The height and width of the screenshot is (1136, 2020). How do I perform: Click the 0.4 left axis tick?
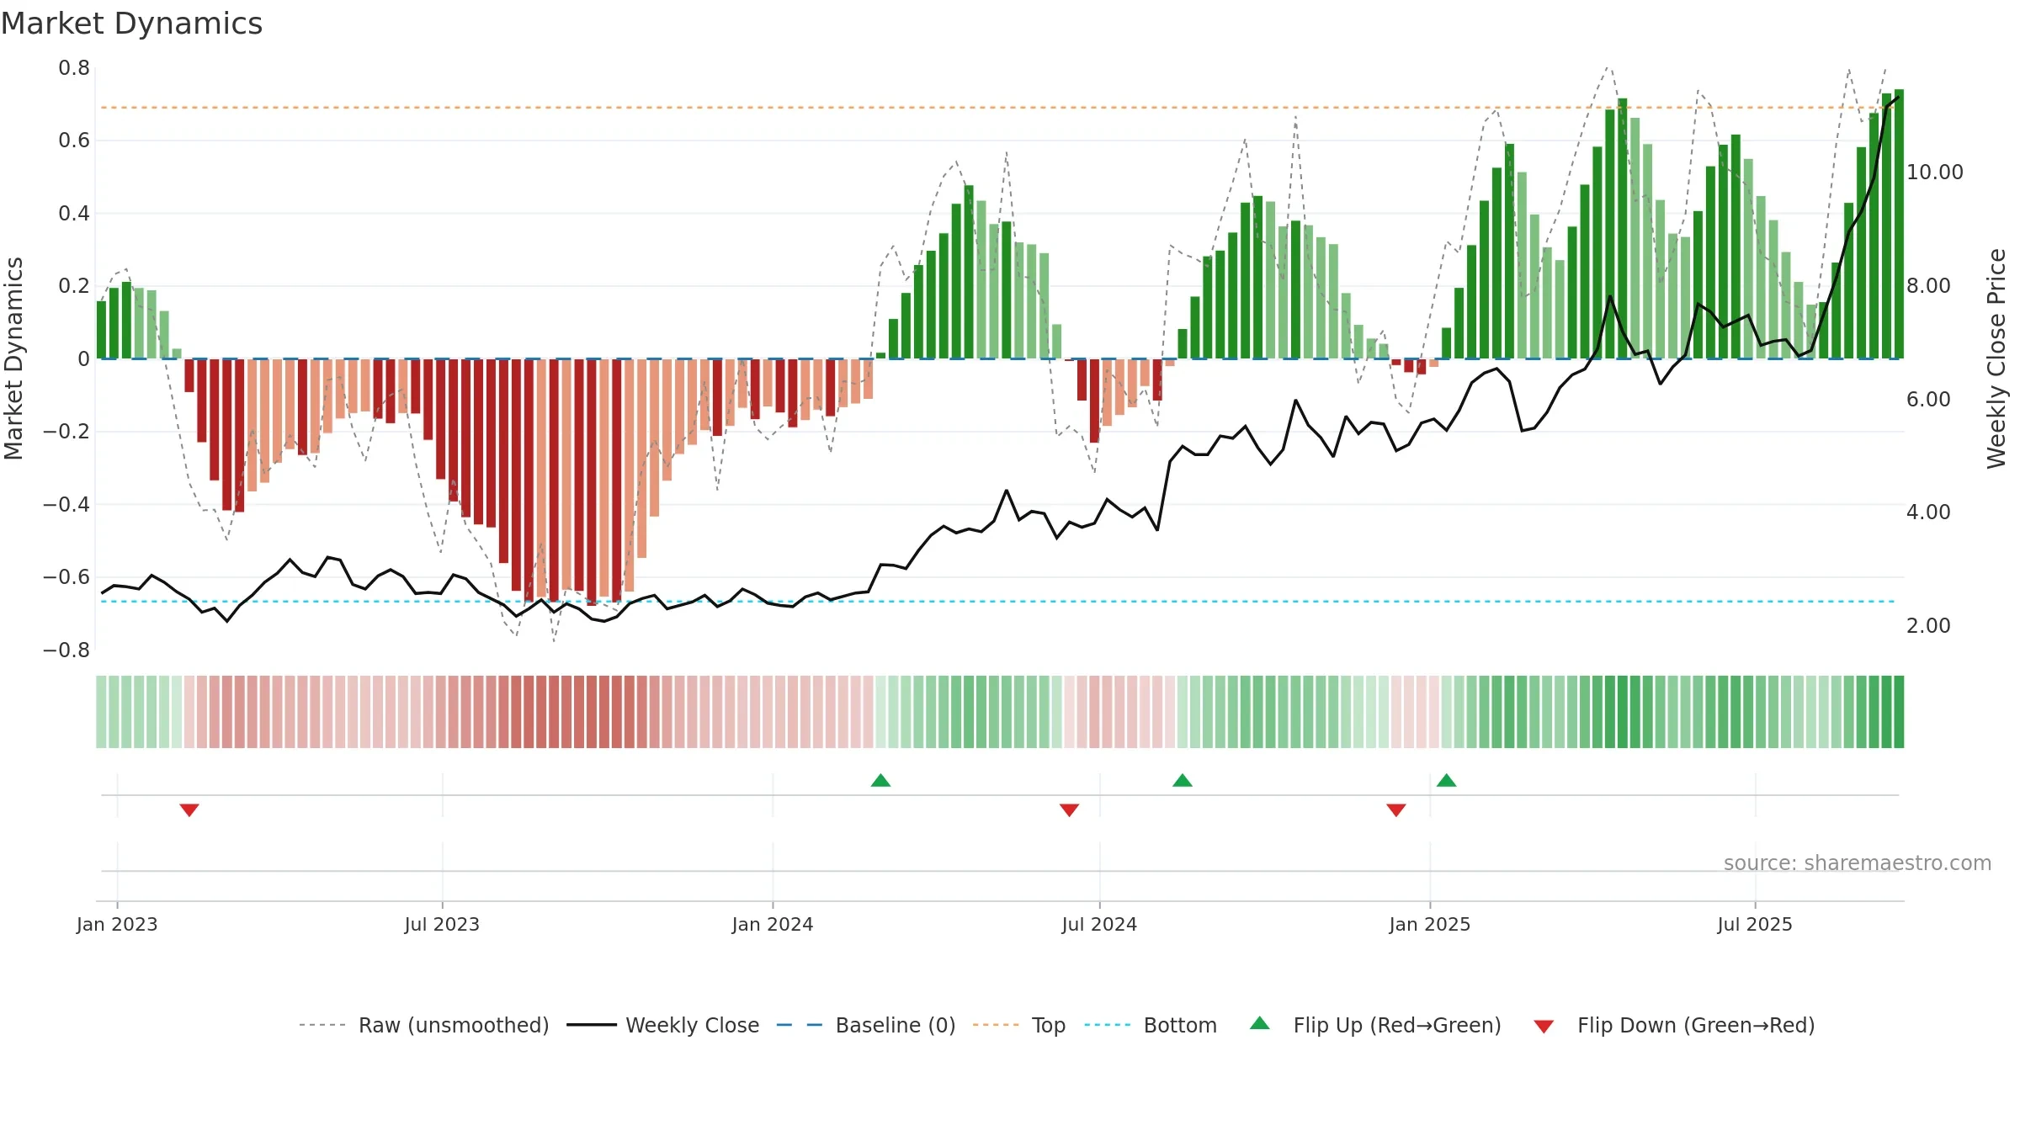(74, 213)
